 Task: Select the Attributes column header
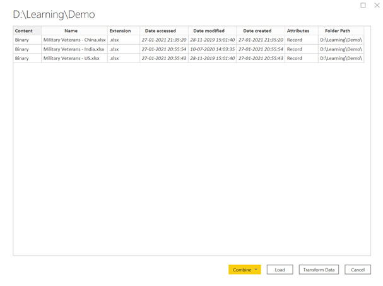click(x=298, y=30)
